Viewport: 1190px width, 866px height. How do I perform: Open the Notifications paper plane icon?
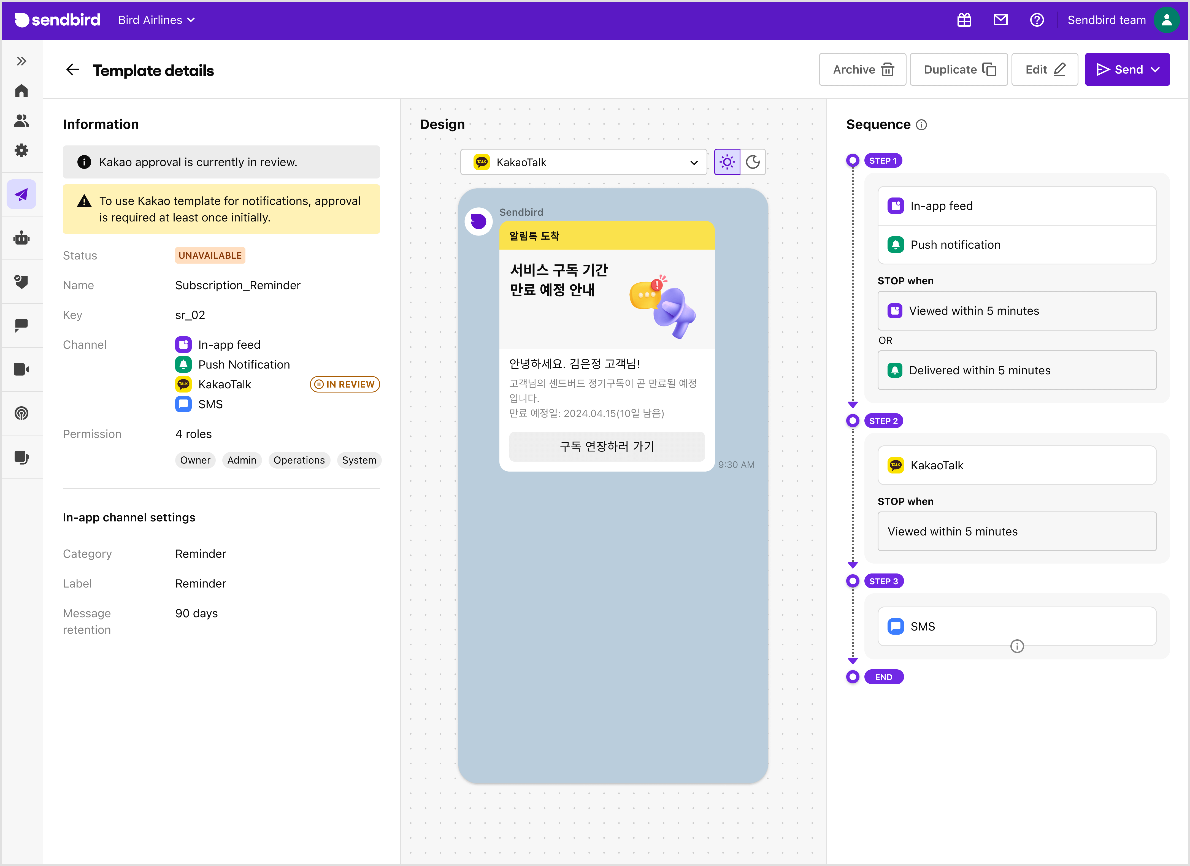21,194
